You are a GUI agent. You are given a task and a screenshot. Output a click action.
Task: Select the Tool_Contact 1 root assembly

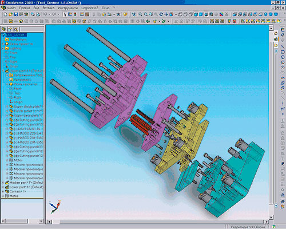(16, 35)
